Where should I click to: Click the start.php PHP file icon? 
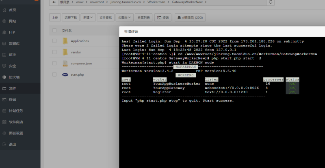point(65,74)
